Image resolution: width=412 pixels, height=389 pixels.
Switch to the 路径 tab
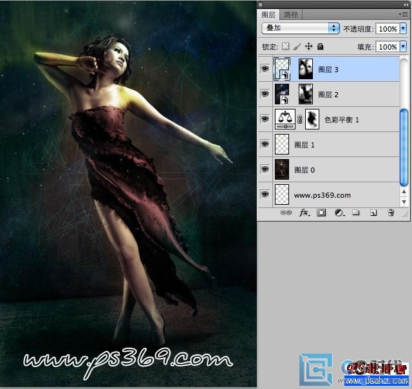291,14
